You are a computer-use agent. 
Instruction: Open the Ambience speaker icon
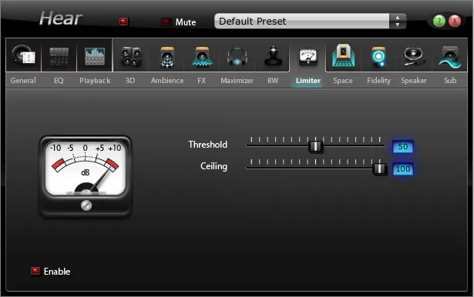click(x=167, y=57)
